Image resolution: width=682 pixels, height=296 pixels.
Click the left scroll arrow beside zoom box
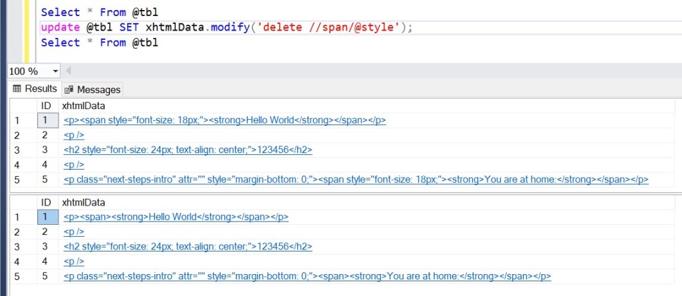[x=68, y=71]
